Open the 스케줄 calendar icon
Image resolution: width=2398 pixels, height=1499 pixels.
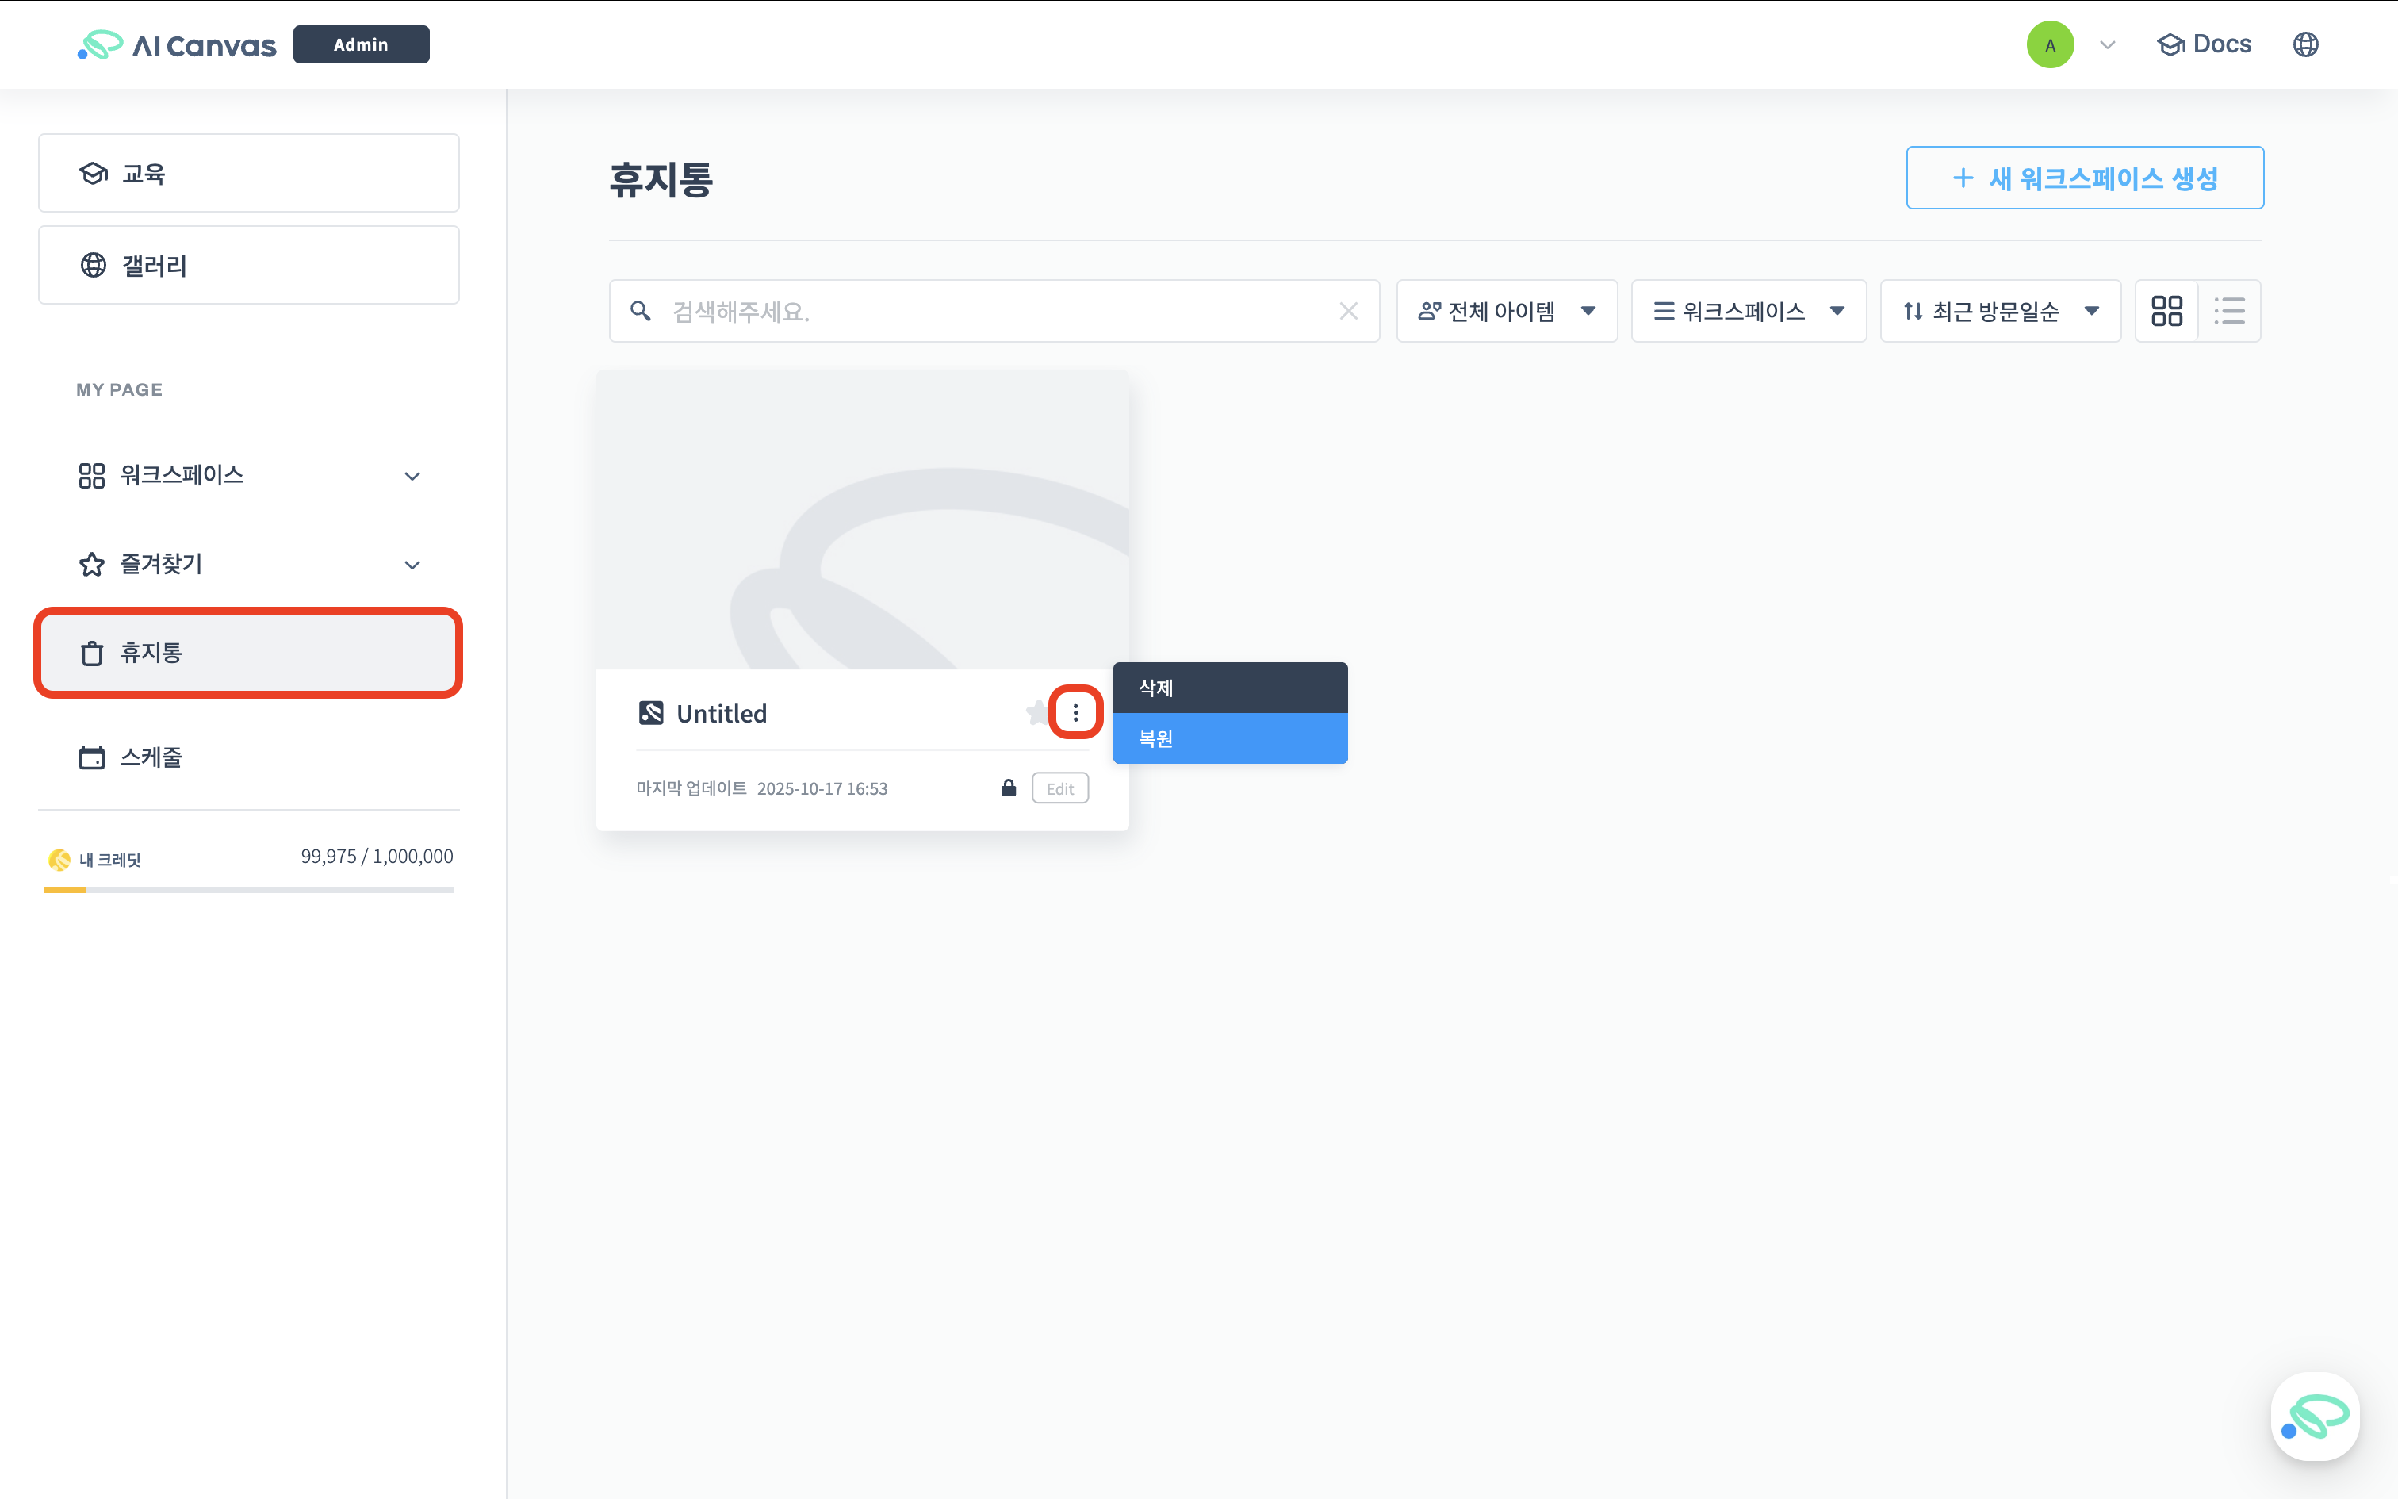tap(91, 757)
